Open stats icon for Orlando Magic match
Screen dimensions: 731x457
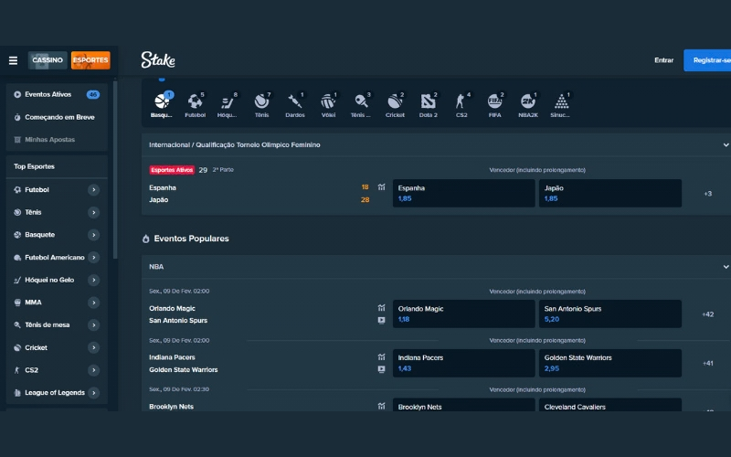[x=381, y=308]
